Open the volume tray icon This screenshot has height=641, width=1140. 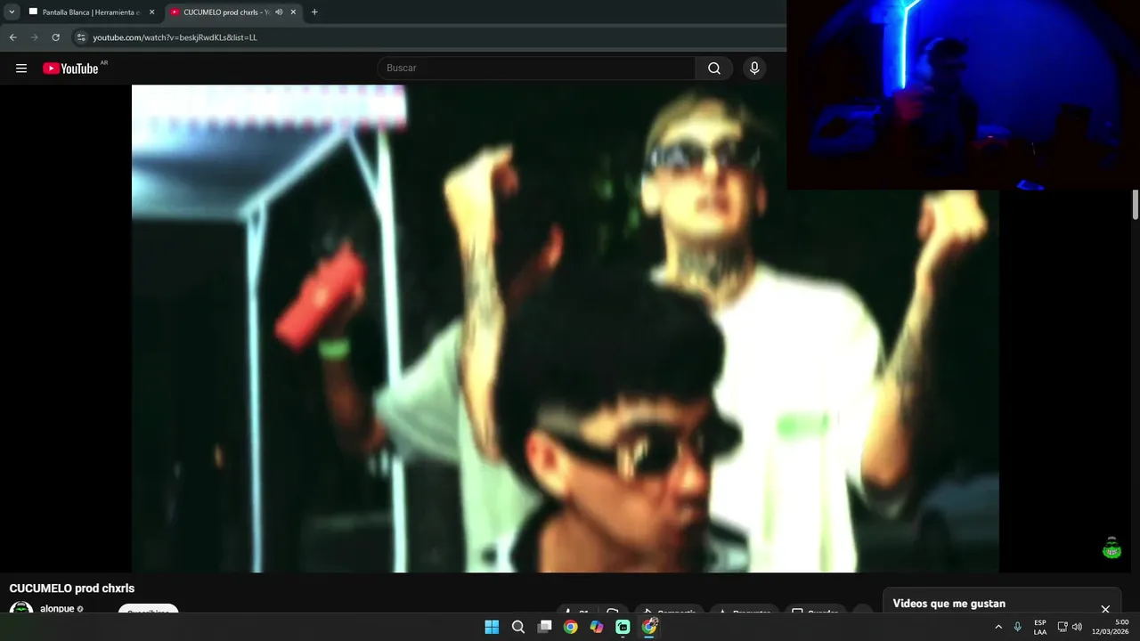[1078, 627]
